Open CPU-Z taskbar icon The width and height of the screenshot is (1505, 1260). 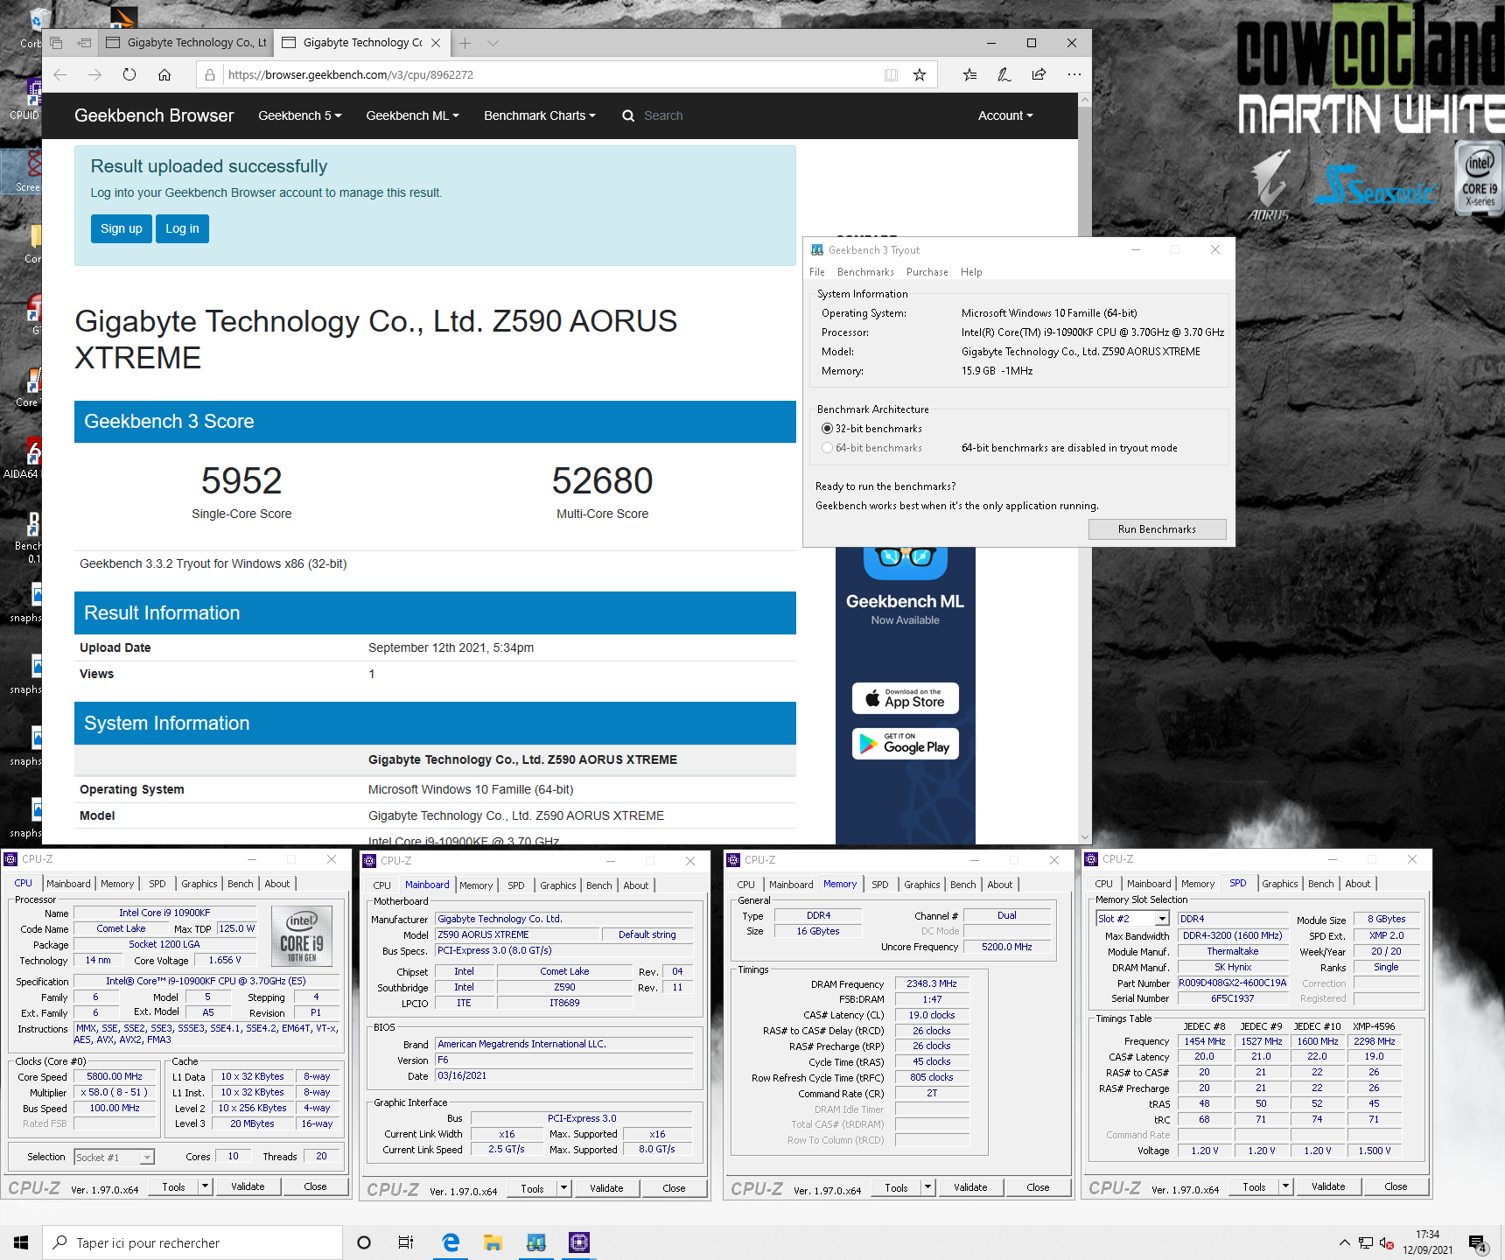click(579, 1242)
